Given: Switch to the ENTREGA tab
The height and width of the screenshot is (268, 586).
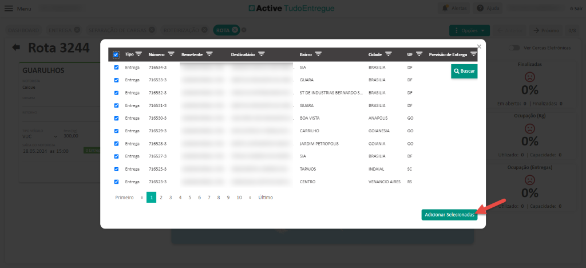Looking at the screenshot, I should tap(61, 30).
